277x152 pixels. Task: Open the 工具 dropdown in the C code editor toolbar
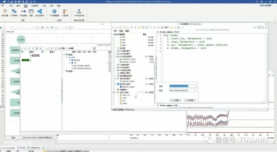click(165, 28)
